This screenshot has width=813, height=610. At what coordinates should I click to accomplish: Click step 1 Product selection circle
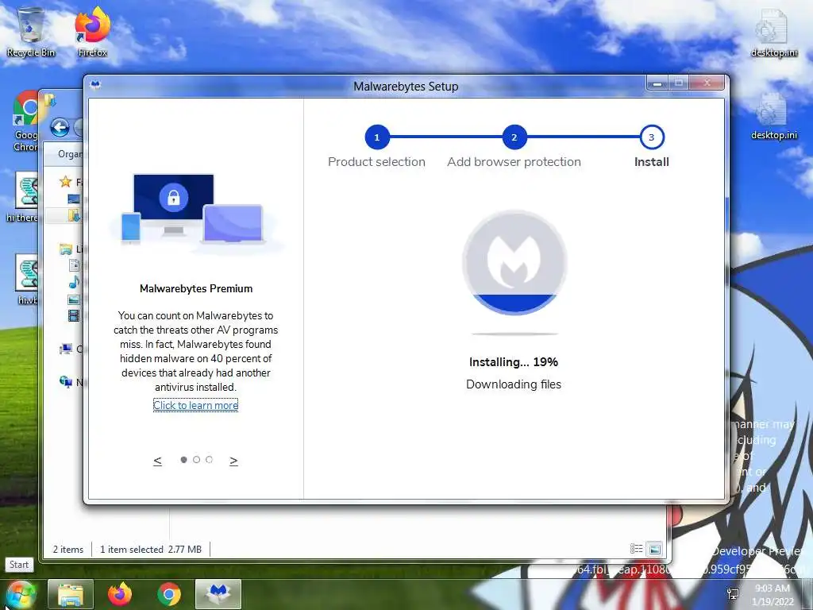point(377,137)
